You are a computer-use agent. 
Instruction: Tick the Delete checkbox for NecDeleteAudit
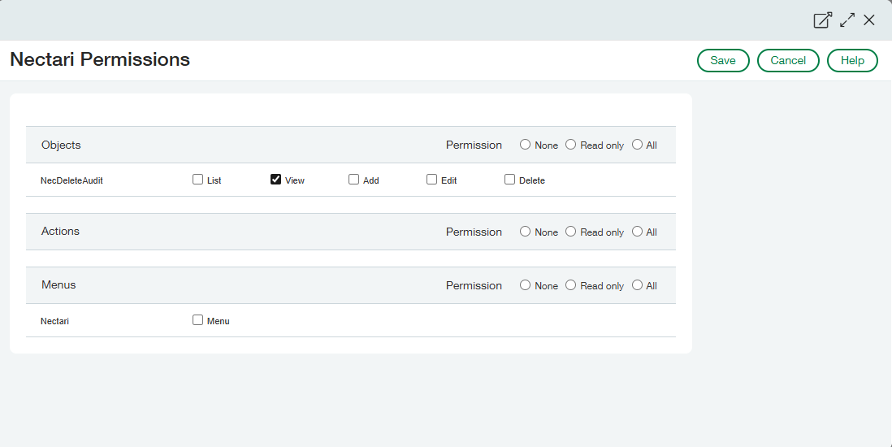coord(510,180)
